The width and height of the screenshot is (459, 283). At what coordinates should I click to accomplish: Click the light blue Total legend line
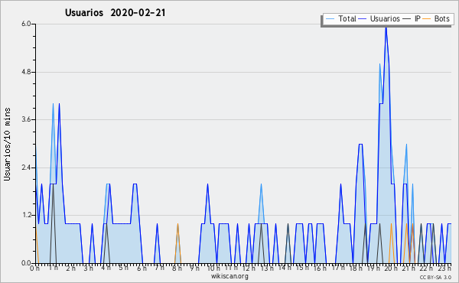[x=330, y=19]
